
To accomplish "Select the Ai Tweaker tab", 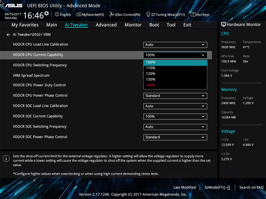I will tap(76, 25).
